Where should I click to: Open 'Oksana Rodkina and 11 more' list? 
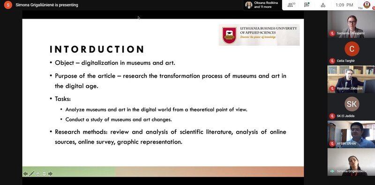(x=262, y=5)
